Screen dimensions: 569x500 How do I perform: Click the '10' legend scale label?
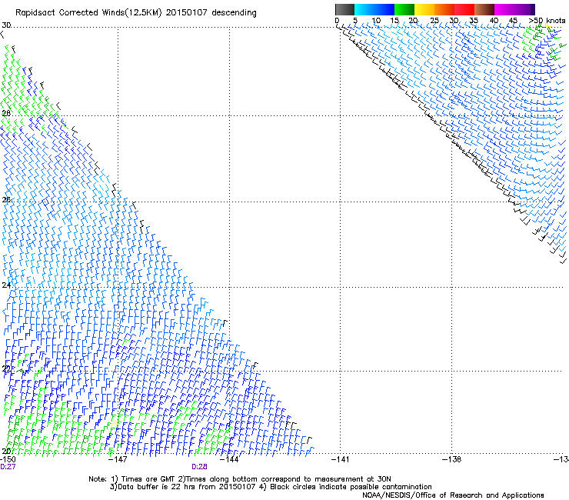point(376,21)
